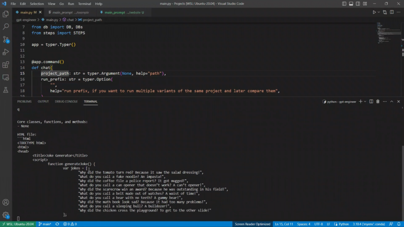Viewport: 404px width, 227px height.
Task: Open the Search view in activity bar
Action: pos(6,27)
